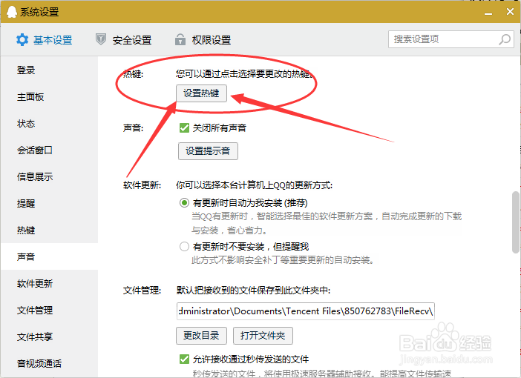Select 热键 in the sidebar
521x378 pixels.
pyautogui.click(x=49, y=230)
